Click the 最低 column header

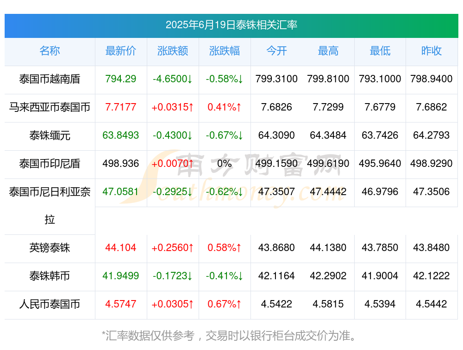click(x=380, y=51)
